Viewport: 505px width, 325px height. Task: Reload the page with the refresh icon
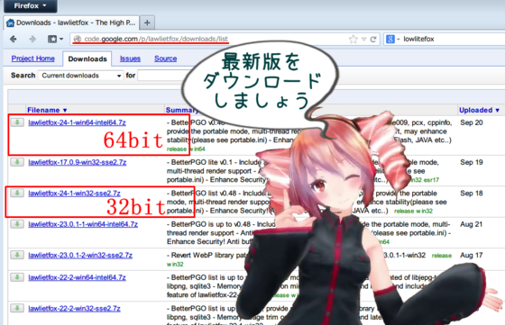click(x=373, y=40)
